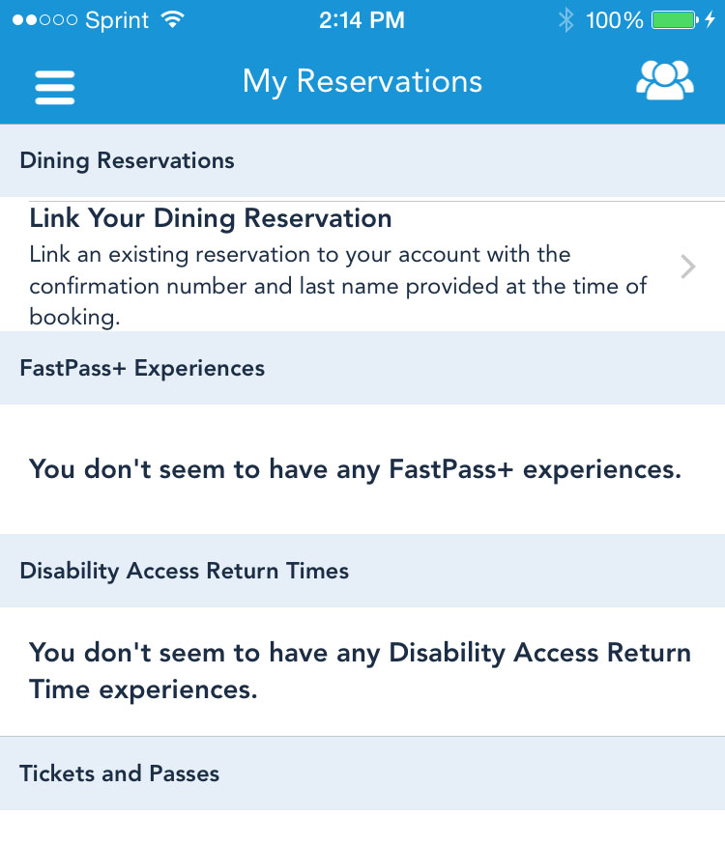This screenshot has width=725, height=843.
Task: Select Link Your Dining Reservation title
Action: click(x=211, y=218)
